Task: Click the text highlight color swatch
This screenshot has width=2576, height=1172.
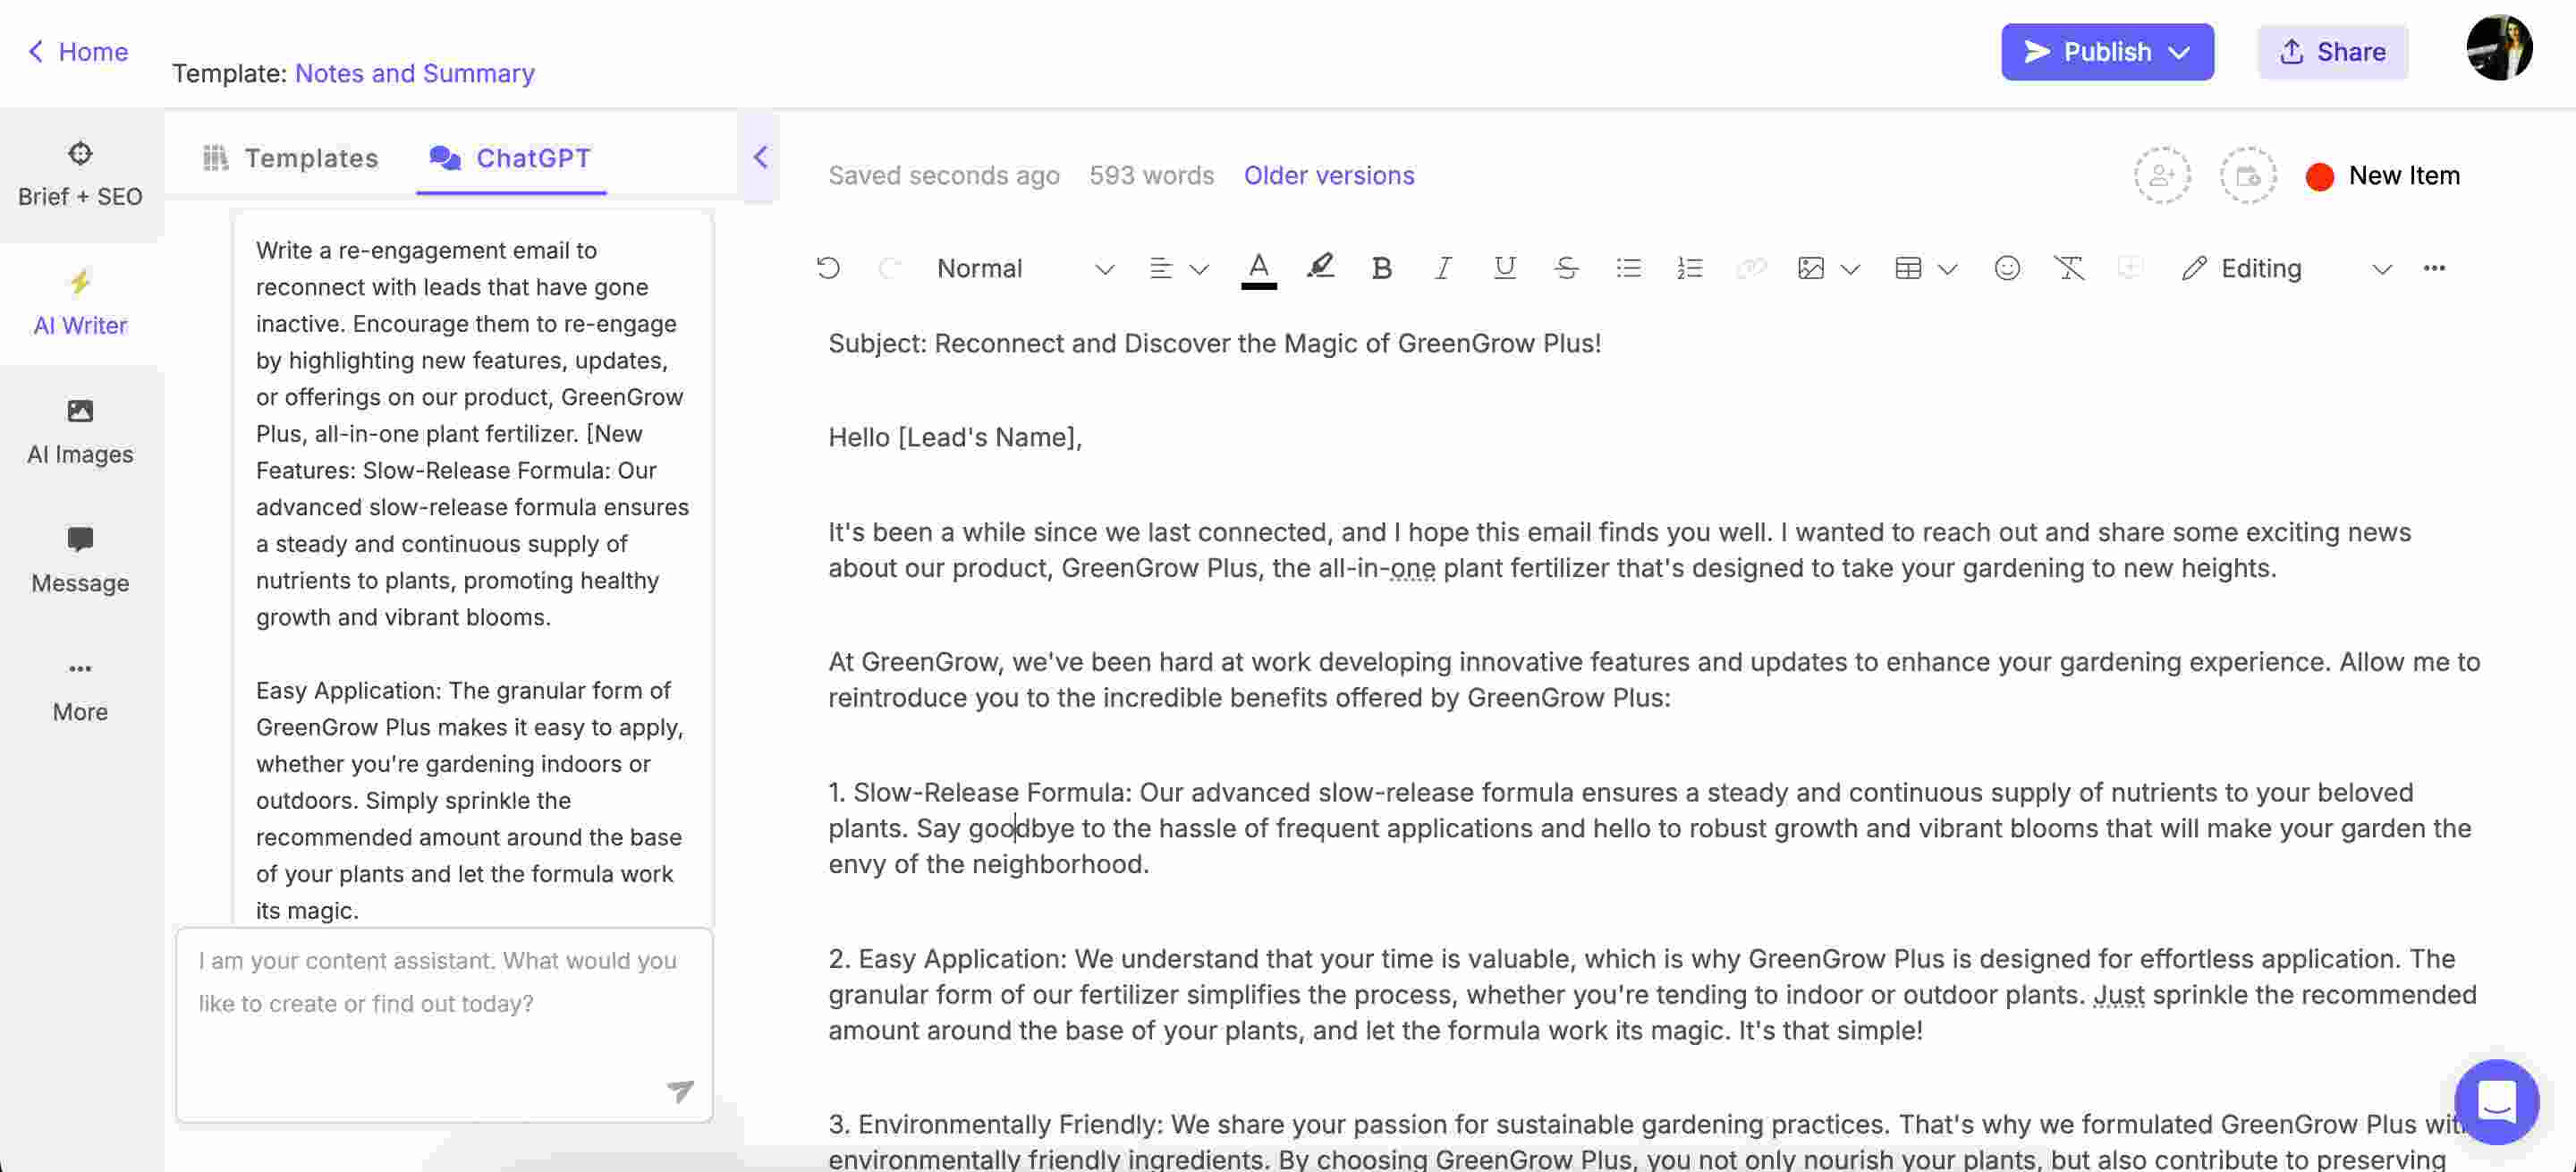Action: (x=1323, y=268)
